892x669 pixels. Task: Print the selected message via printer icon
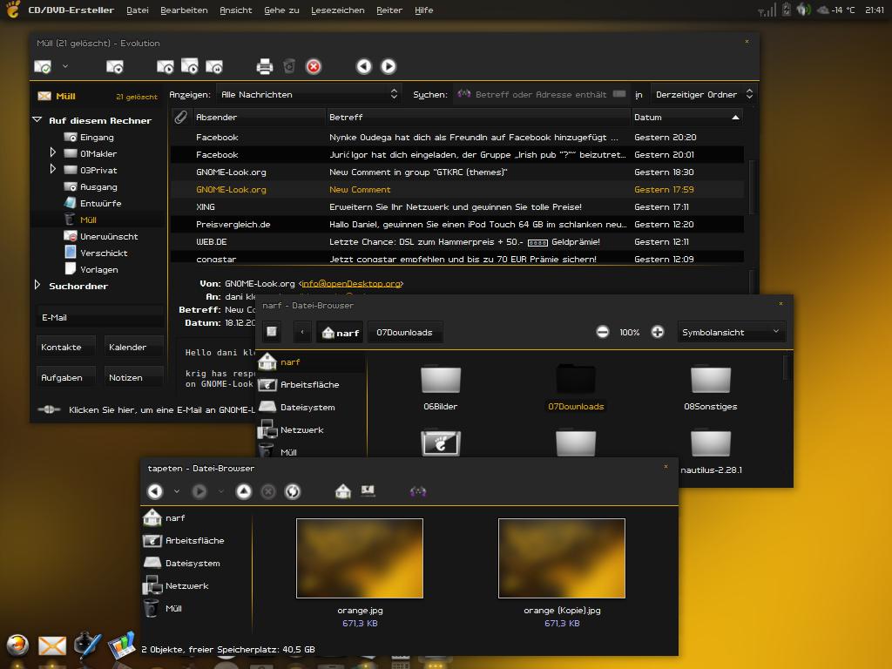tap(265, 66)
